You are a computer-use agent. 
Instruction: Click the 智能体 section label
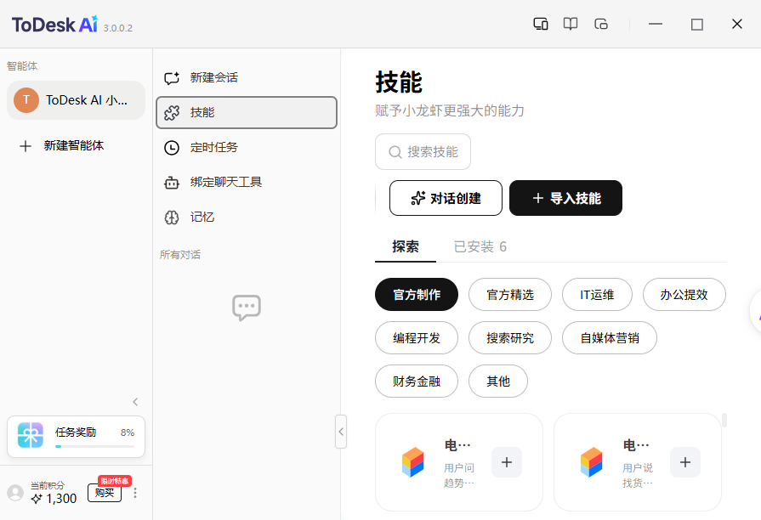click(22, 66)
